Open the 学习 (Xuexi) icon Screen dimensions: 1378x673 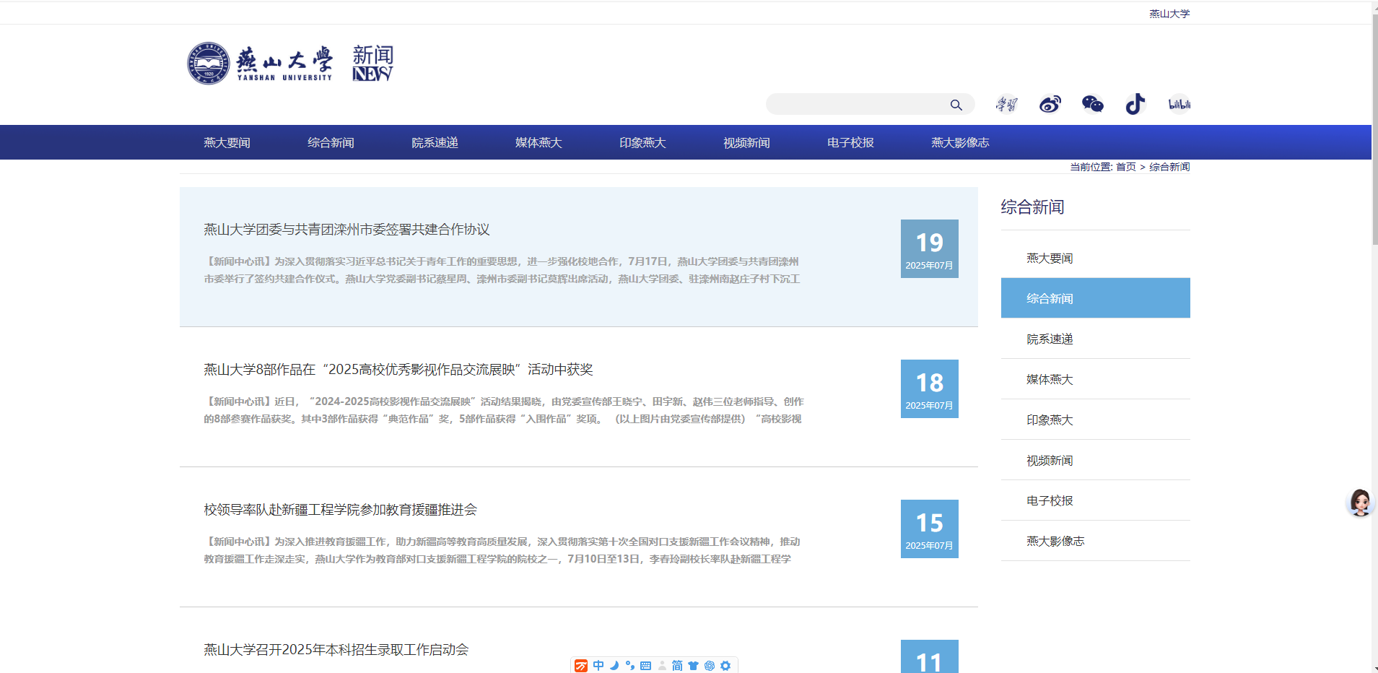pos(1006,105)
